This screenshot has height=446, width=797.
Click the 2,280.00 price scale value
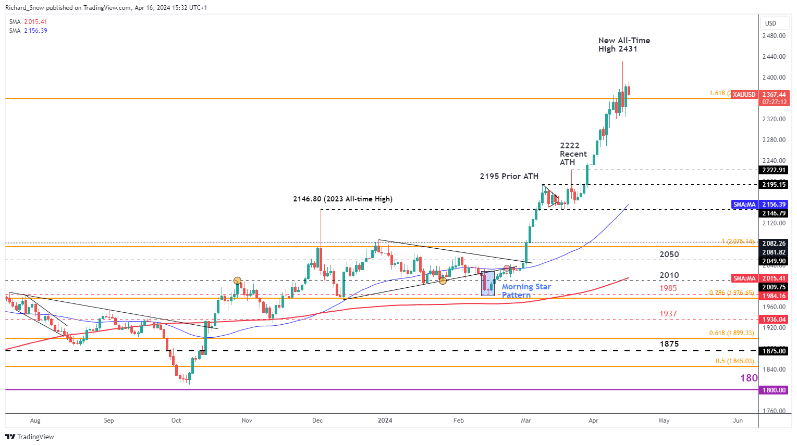click(774, 140)
